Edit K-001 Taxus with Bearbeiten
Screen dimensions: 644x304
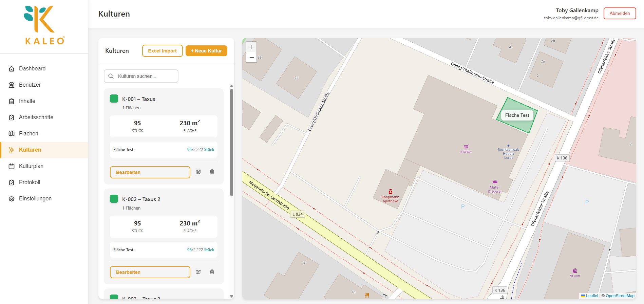(150, 172)
